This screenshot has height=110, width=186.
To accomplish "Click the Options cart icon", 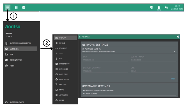I will [57, 85].
